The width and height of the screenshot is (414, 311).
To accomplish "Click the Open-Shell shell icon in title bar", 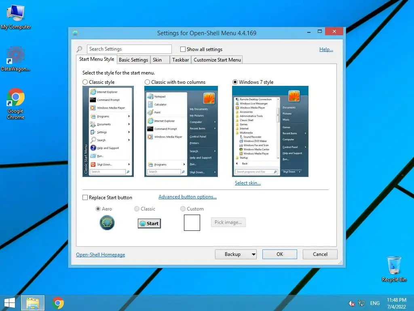I will coord(75,33).
